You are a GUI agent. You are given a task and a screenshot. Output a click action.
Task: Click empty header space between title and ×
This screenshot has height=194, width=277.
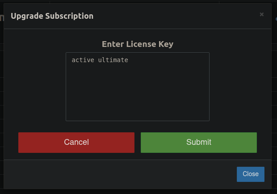(x=179, y=16)
